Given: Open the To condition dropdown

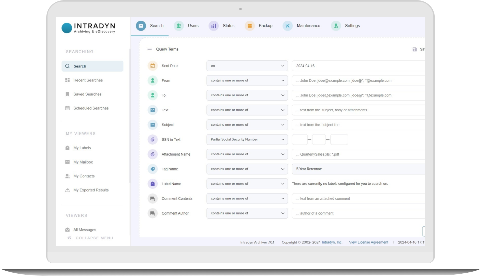Looking at the screenshot, I should tap(247, 95).
